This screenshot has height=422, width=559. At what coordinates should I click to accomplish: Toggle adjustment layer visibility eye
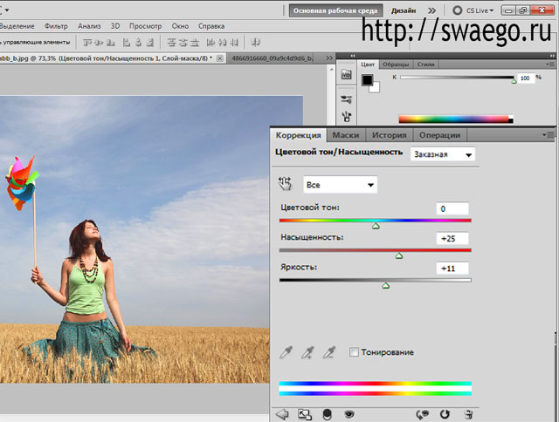point(349,414)
